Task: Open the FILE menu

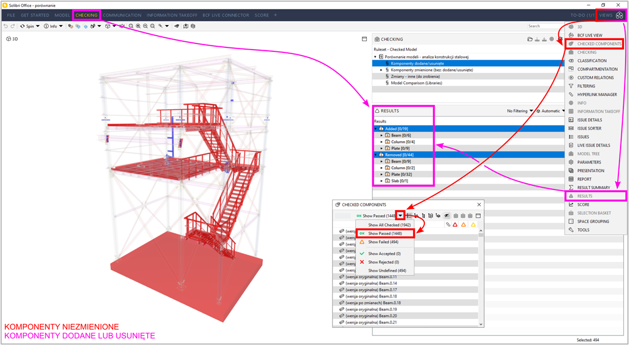Action: (x=11, y=15)
